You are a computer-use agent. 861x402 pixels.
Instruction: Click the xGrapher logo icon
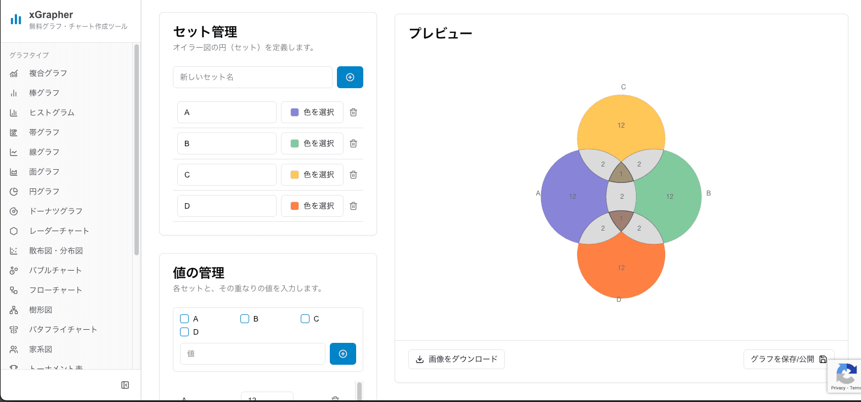coord(16,20)
